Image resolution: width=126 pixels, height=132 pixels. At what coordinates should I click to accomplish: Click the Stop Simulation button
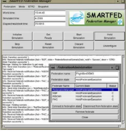click(x=17, y=46)
